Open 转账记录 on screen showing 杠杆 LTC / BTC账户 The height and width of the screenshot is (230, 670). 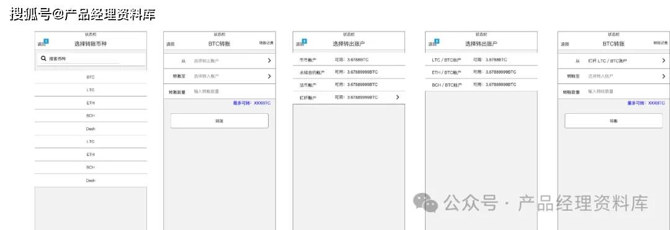coord(660,43)
